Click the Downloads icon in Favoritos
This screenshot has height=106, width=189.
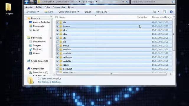(x=31, y=26)
